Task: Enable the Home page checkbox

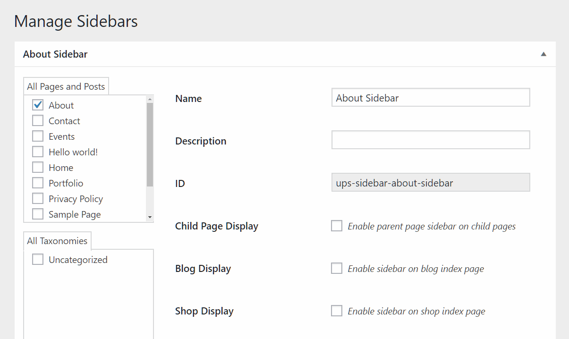Action: 38,167
